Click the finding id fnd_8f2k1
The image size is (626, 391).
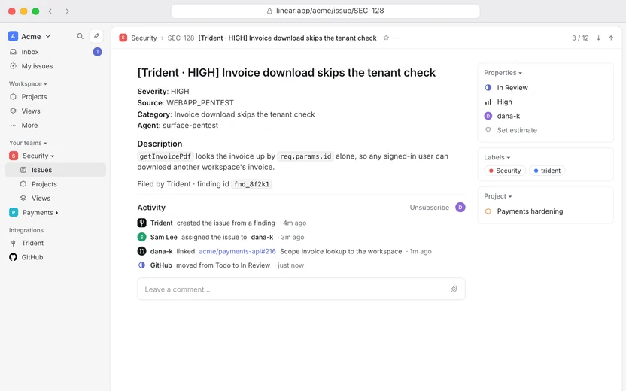click(x=251, y=184)
